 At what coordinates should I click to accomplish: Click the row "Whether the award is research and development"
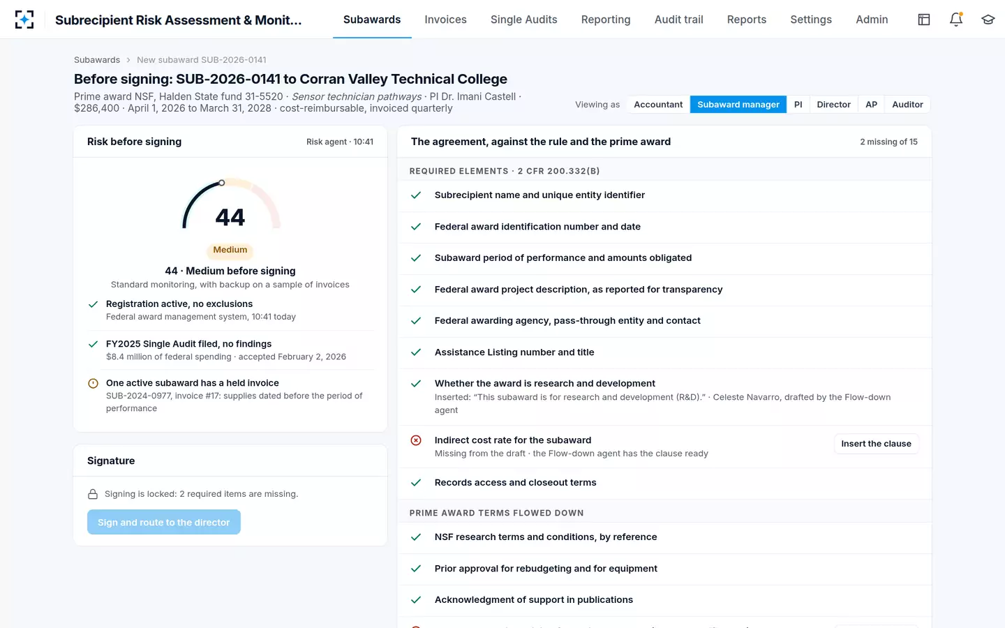coord(664,397)
